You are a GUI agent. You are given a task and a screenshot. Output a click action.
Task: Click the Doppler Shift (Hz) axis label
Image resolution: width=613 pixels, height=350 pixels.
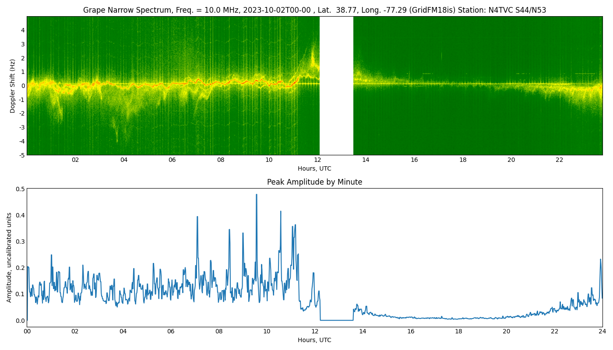click(x=13, y=86)
